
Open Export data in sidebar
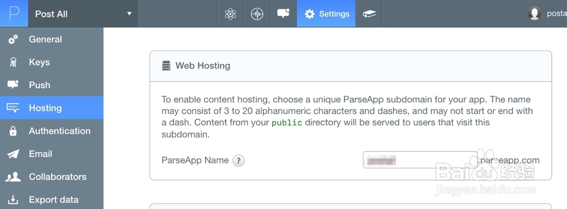pos(52,199)
